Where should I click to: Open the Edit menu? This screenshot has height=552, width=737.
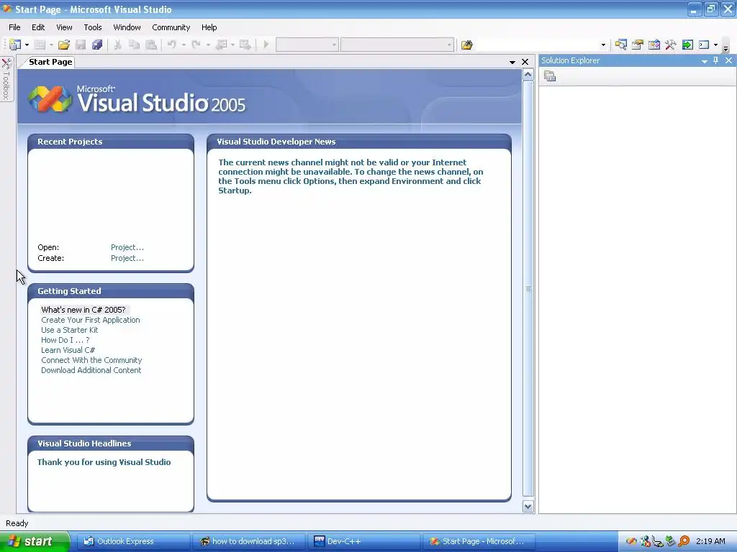tap(38, 27)
